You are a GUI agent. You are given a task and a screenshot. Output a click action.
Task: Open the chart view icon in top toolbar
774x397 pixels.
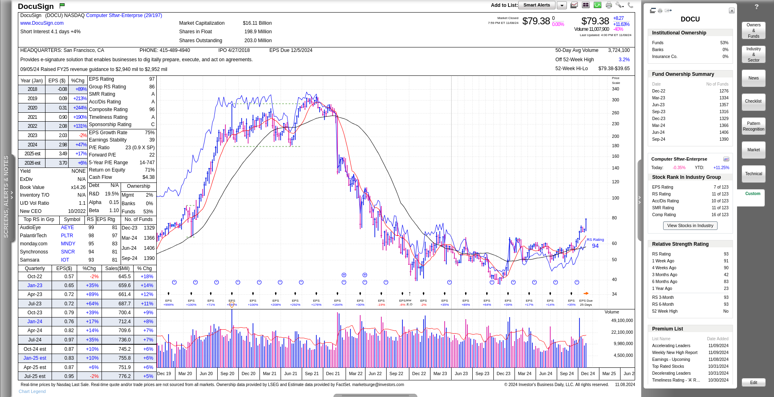(574, 5)
